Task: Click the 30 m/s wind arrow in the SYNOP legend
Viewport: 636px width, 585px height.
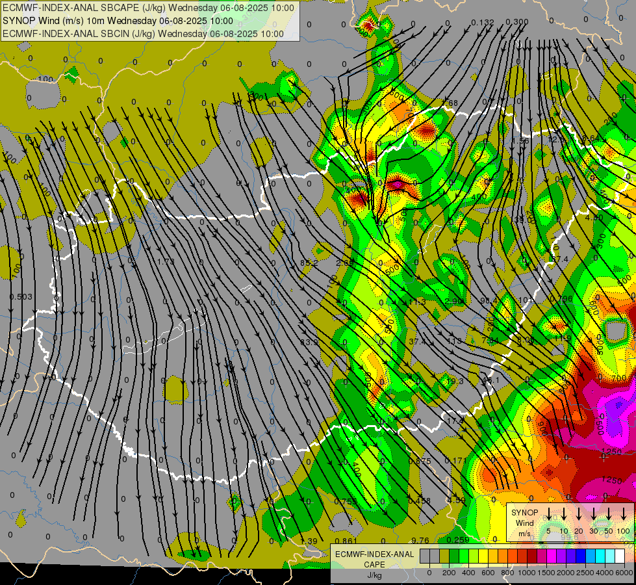Action: pos(593,514)
